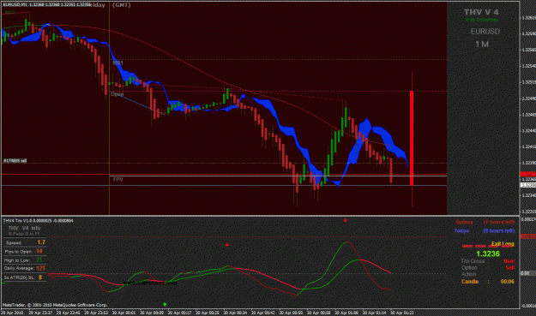The height and width of the screenshot is (316, 536).
Task: Click the Pips to Open value -14
Action: [x=39, y=251]
